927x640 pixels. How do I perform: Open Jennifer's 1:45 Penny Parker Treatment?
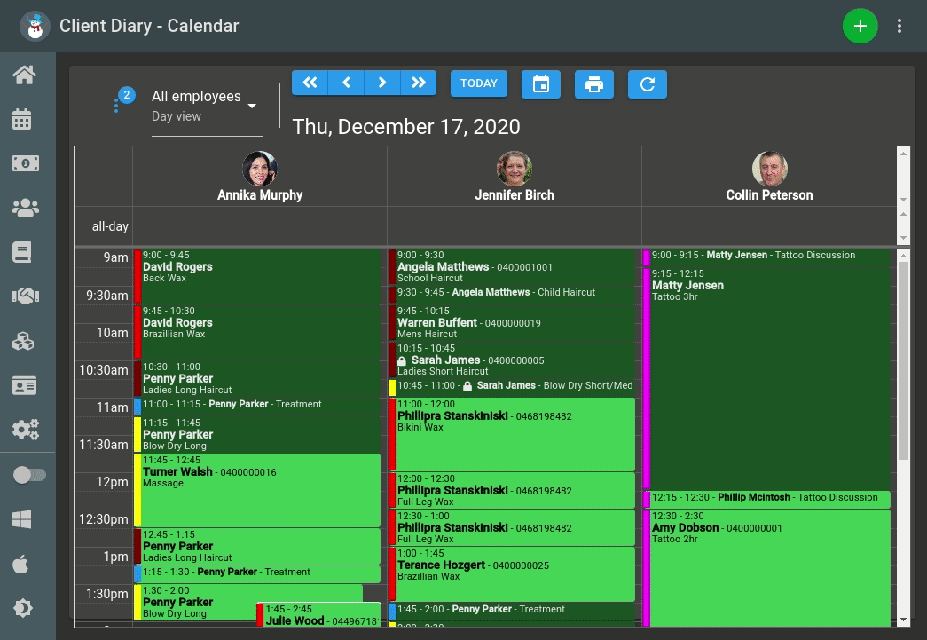[x=511, y=610]
